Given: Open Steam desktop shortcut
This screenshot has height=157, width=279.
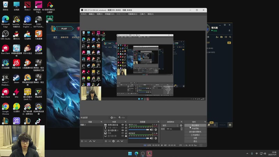Looking at the screenshot, I should (16, 79).
